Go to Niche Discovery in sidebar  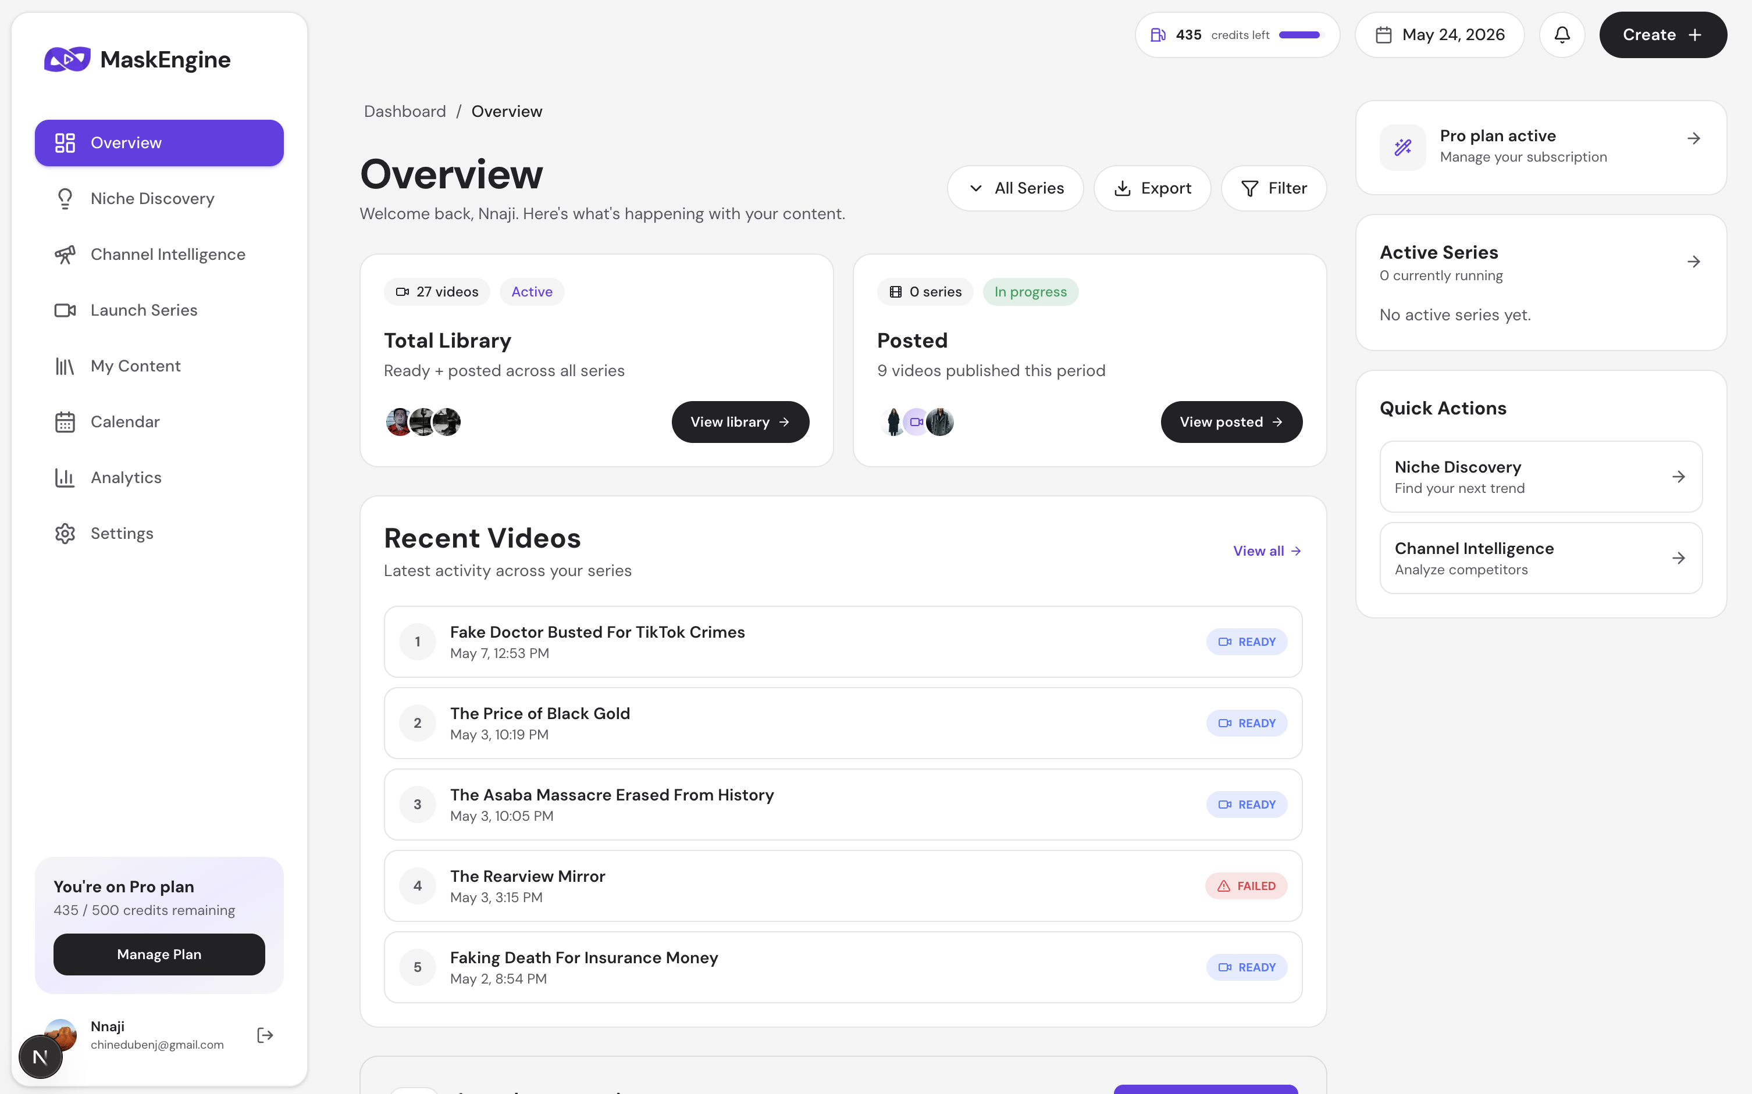(159, 198)
